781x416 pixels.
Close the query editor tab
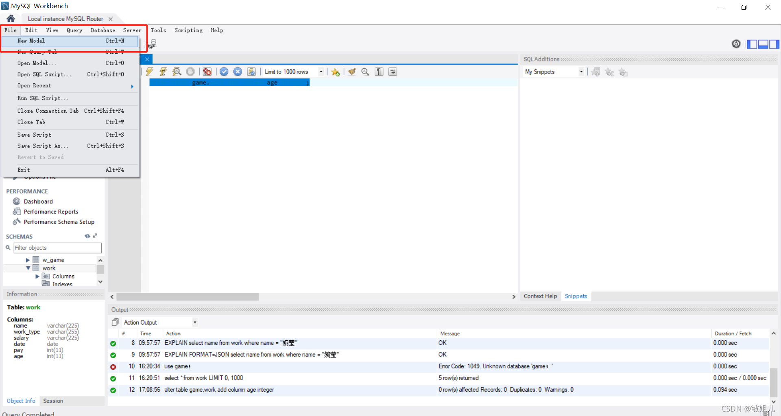[147, 59]
